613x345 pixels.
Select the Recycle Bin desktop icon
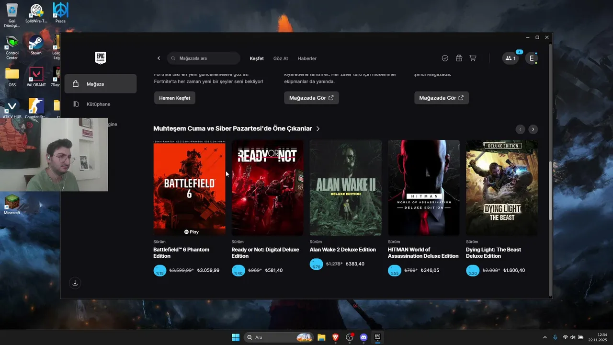[12, 15]
